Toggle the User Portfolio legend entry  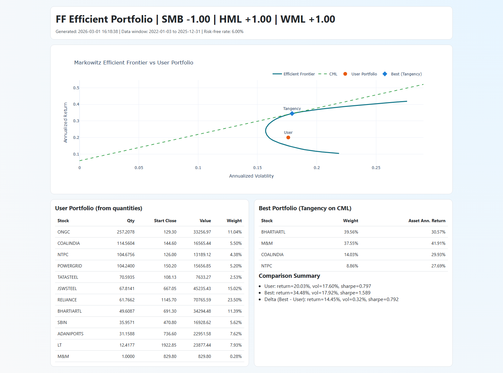pos(360,74)
